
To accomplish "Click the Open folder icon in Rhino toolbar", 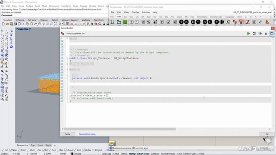I will [7, 24].
